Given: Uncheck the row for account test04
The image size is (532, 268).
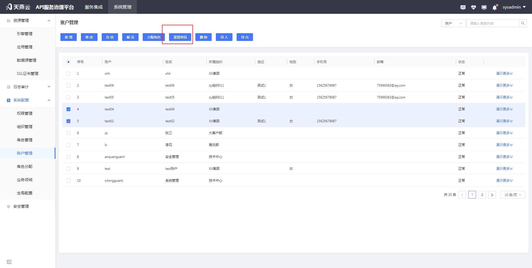Looking at the screenshot, I should (68, 109).
